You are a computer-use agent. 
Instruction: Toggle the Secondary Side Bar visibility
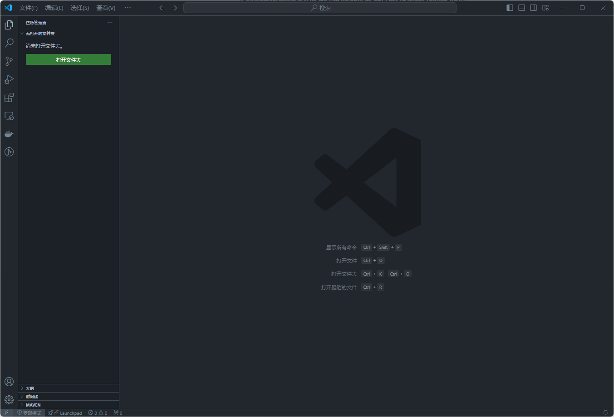tap(533, 7)
